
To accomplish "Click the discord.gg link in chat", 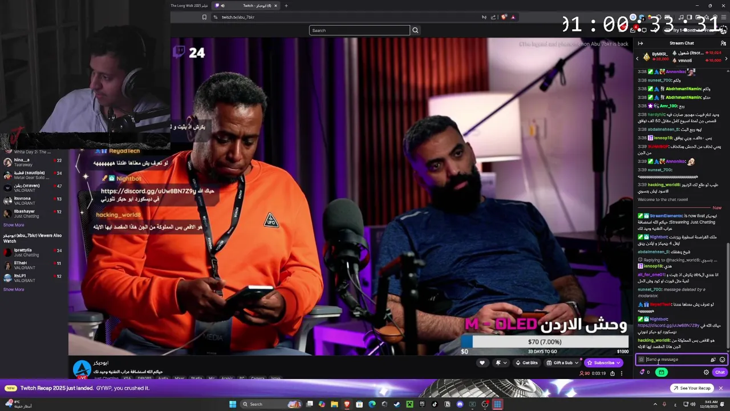I will pos(668,325).
